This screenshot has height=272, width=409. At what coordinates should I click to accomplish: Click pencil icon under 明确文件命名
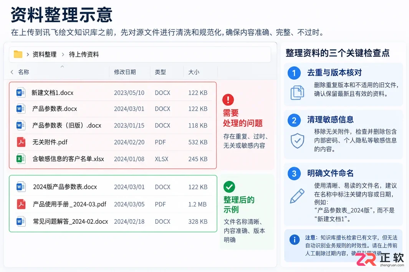297,196
